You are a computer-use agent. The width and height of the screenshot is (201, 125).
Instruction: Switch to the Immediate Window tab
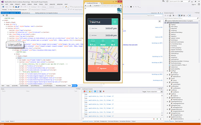pos(125,121)
